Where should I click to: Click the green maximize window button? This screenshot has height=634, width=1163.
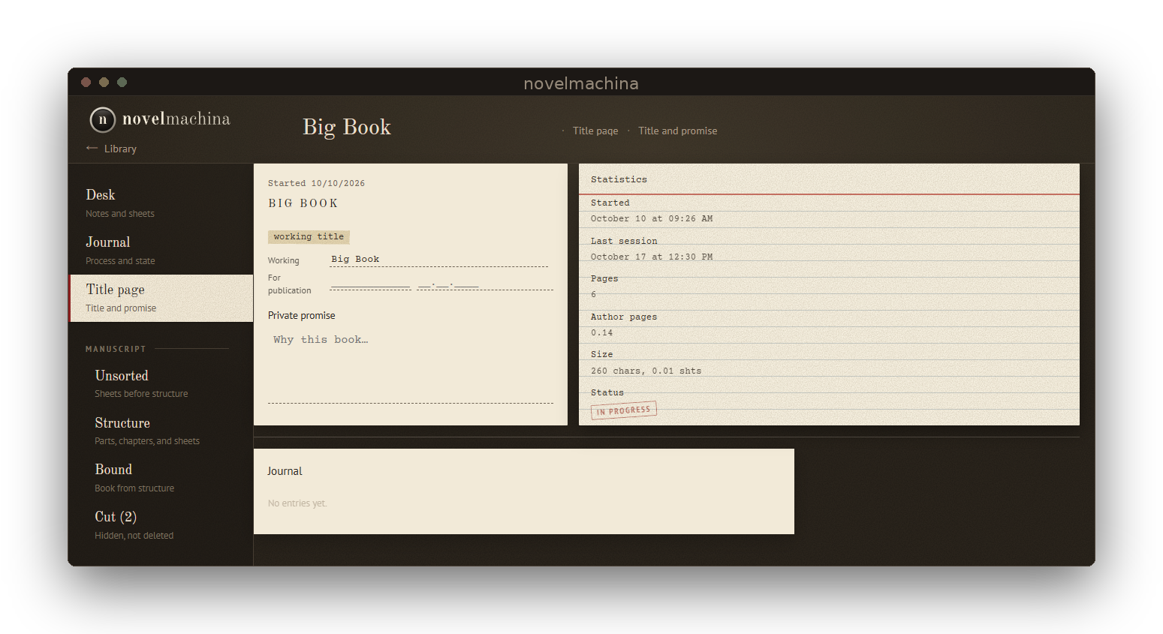click(x=122, y=82)
